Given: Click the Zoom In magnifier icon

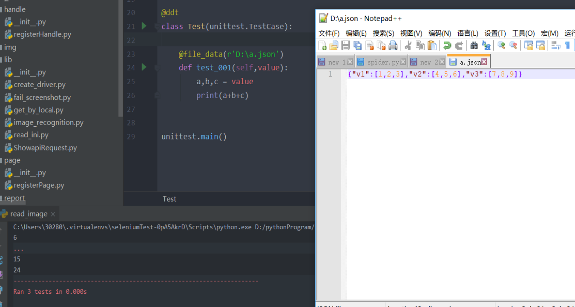Looking at the screenshot, I should 501,45.
